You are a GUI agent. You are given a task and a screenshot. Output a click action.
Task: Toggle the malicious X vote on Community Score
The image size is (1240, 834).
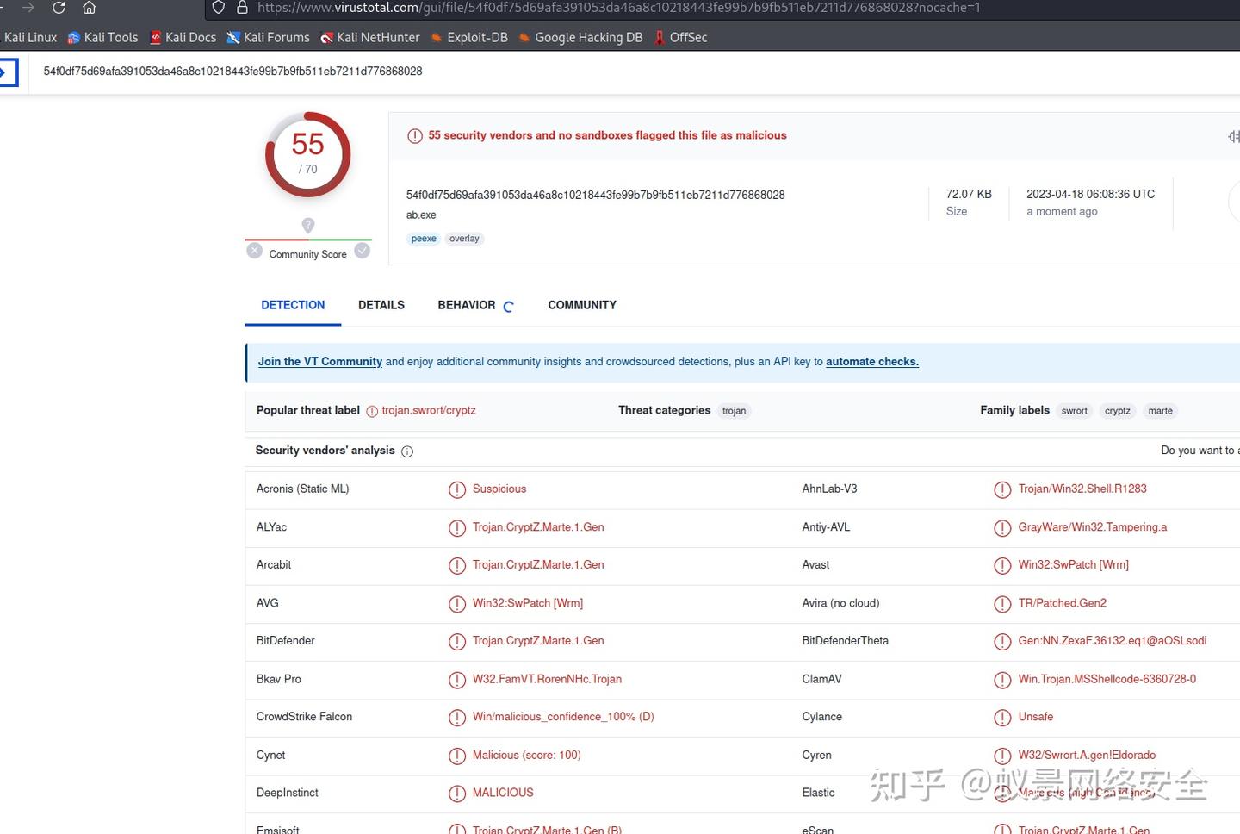tap(254, 250)
